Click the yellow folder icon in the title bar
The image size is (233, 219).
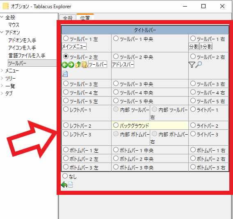tap(6, 7)
